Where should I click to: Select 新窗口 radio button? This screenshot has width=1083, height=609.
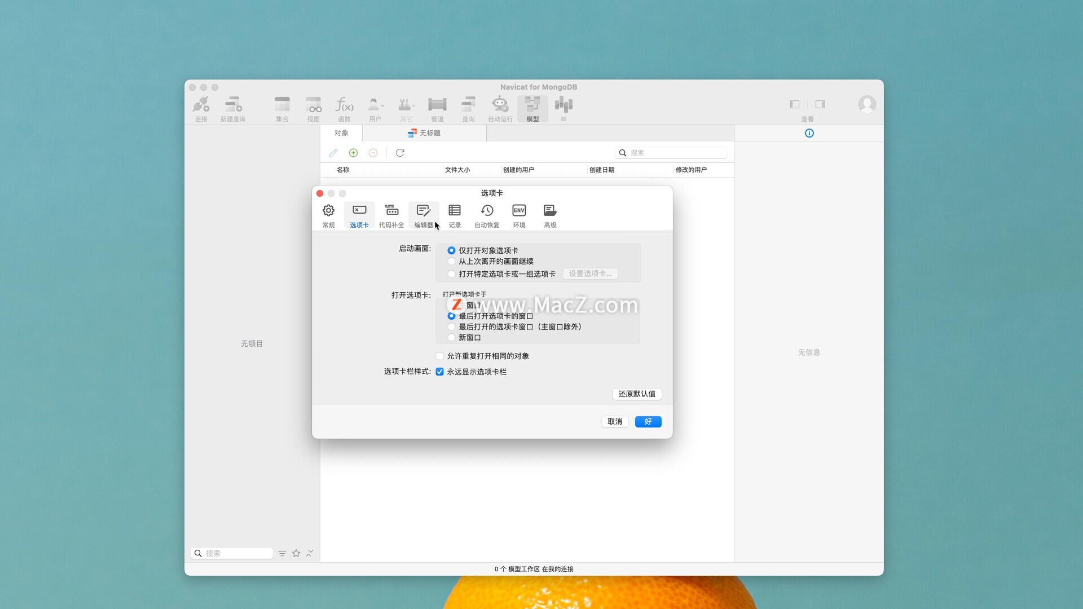coord(451,338)
